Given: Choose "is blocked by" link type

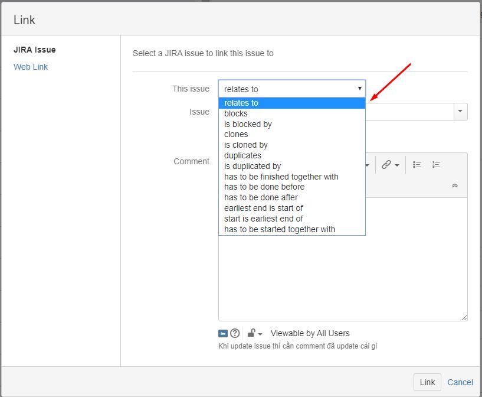Looking at the screenshot, I should click(291, 124).
